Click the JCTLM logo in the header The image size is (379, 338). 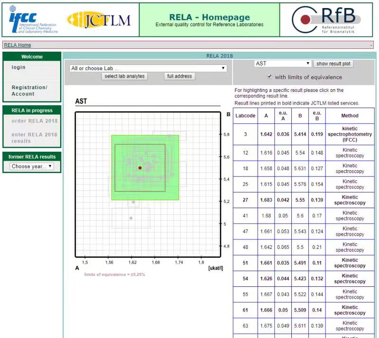tap(99, 19)
